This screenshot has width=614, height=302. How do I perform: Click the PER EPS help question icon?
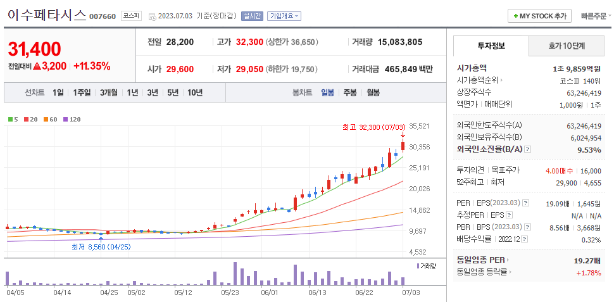pyautogui.click(x=526, y=203)
